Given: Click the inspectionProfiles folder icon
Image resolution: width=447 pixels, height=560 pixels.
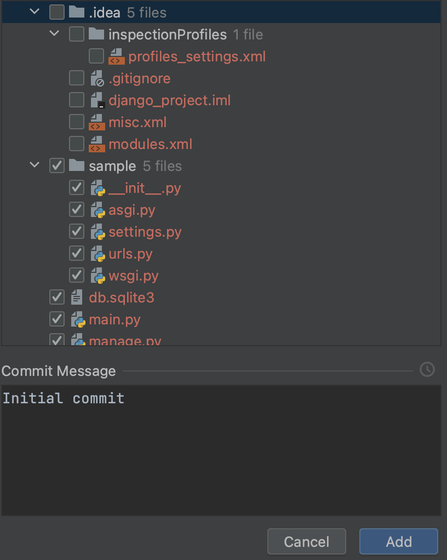Looking at the screenshot, I should point(96,35).
